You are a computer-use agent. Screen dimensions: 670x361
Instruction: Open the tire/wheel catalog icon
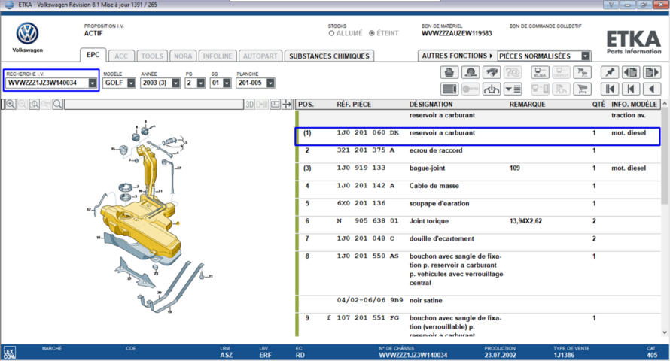click(x=471, y=72)
